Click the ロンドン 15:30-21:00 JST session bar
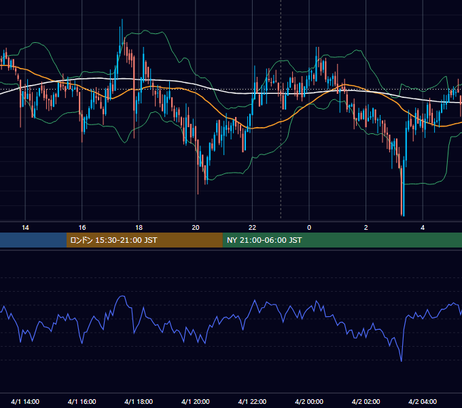The height and width of the screenshot is (408, 462). tap(144, 240)
